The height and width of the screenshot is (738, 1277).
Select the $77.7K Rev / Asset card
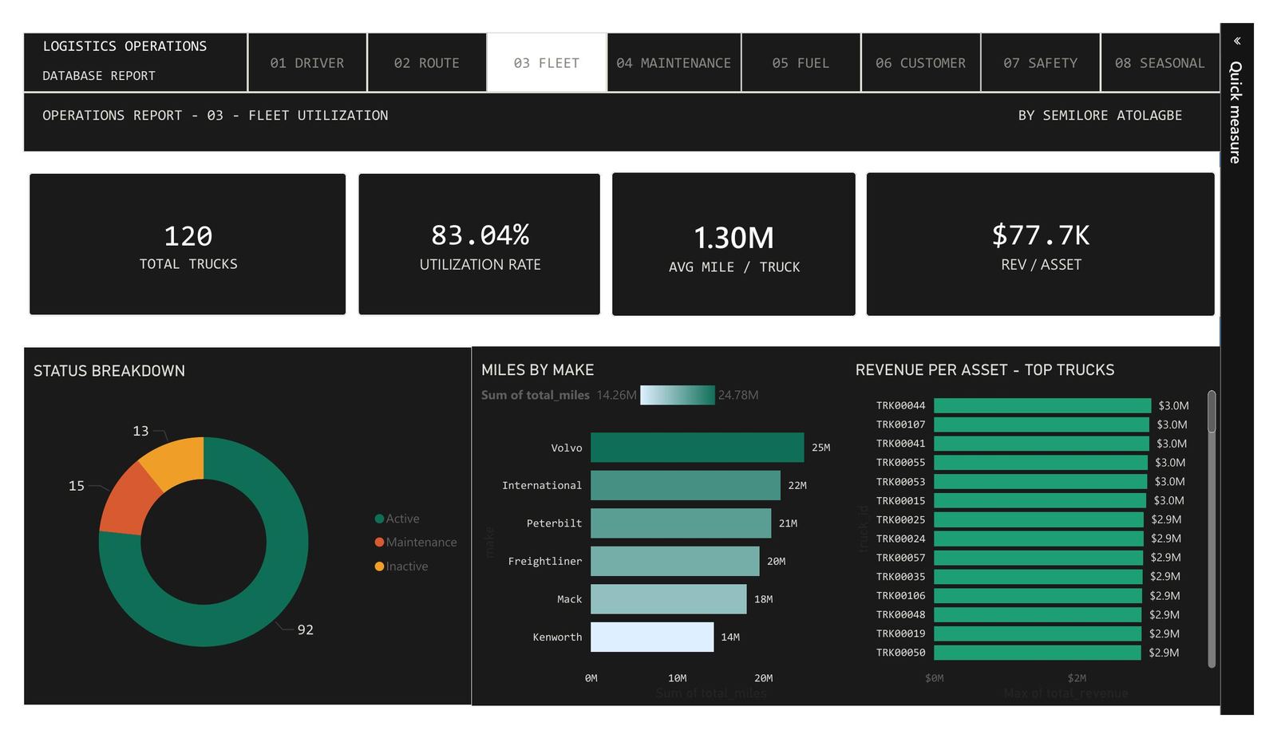pos(1040,244)
